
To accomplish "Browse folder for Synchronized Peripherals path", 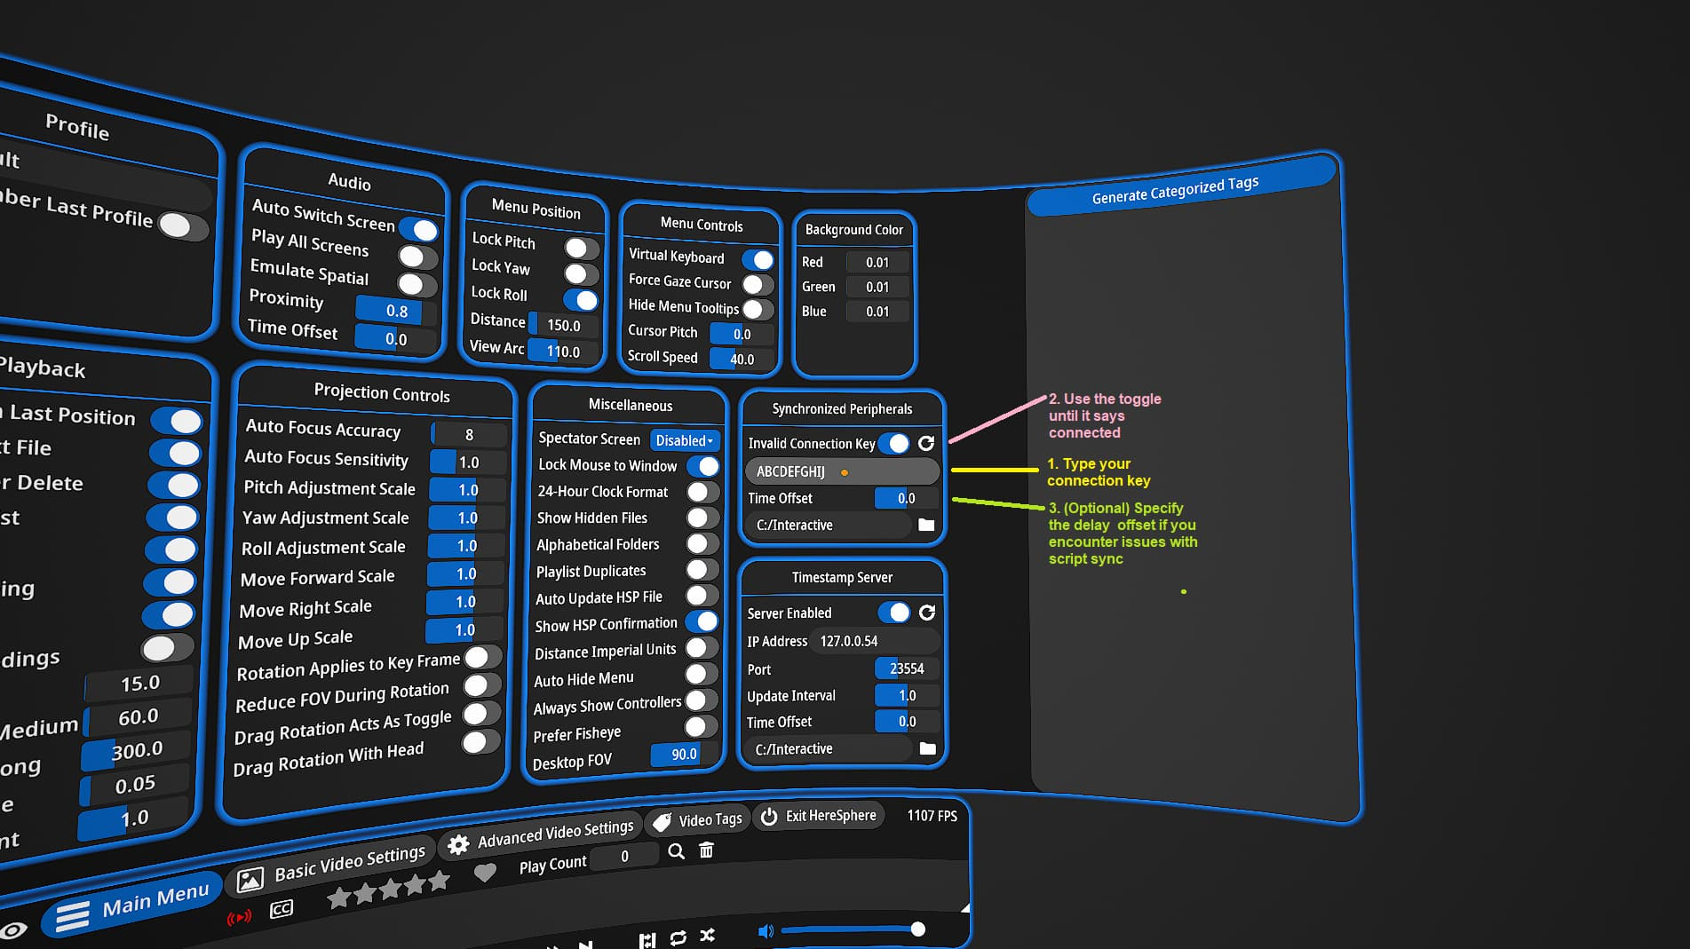I will tap(926, 525).
